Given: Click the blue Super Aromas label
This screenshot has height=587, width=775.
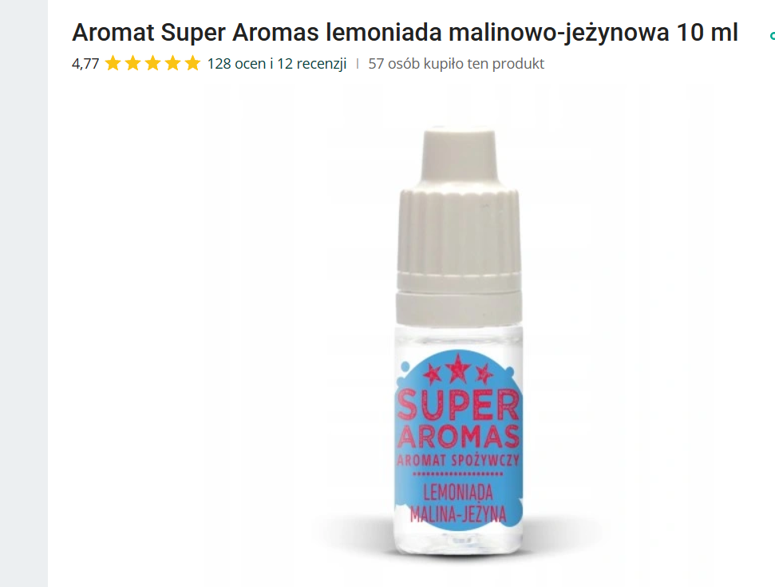Looking at the screenshot, I should tap(459, 440).
